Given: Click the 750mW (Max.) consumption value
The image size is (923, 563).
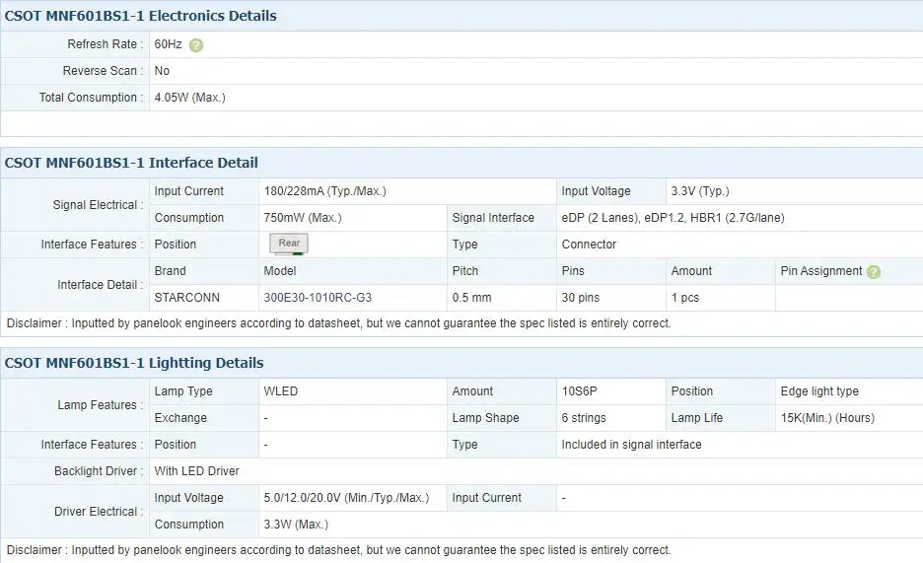Looking at the screenshot, I should point(303,218).
